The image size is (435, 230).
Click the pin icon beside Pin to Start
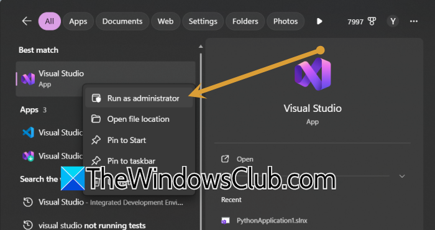tap(96, 140)
